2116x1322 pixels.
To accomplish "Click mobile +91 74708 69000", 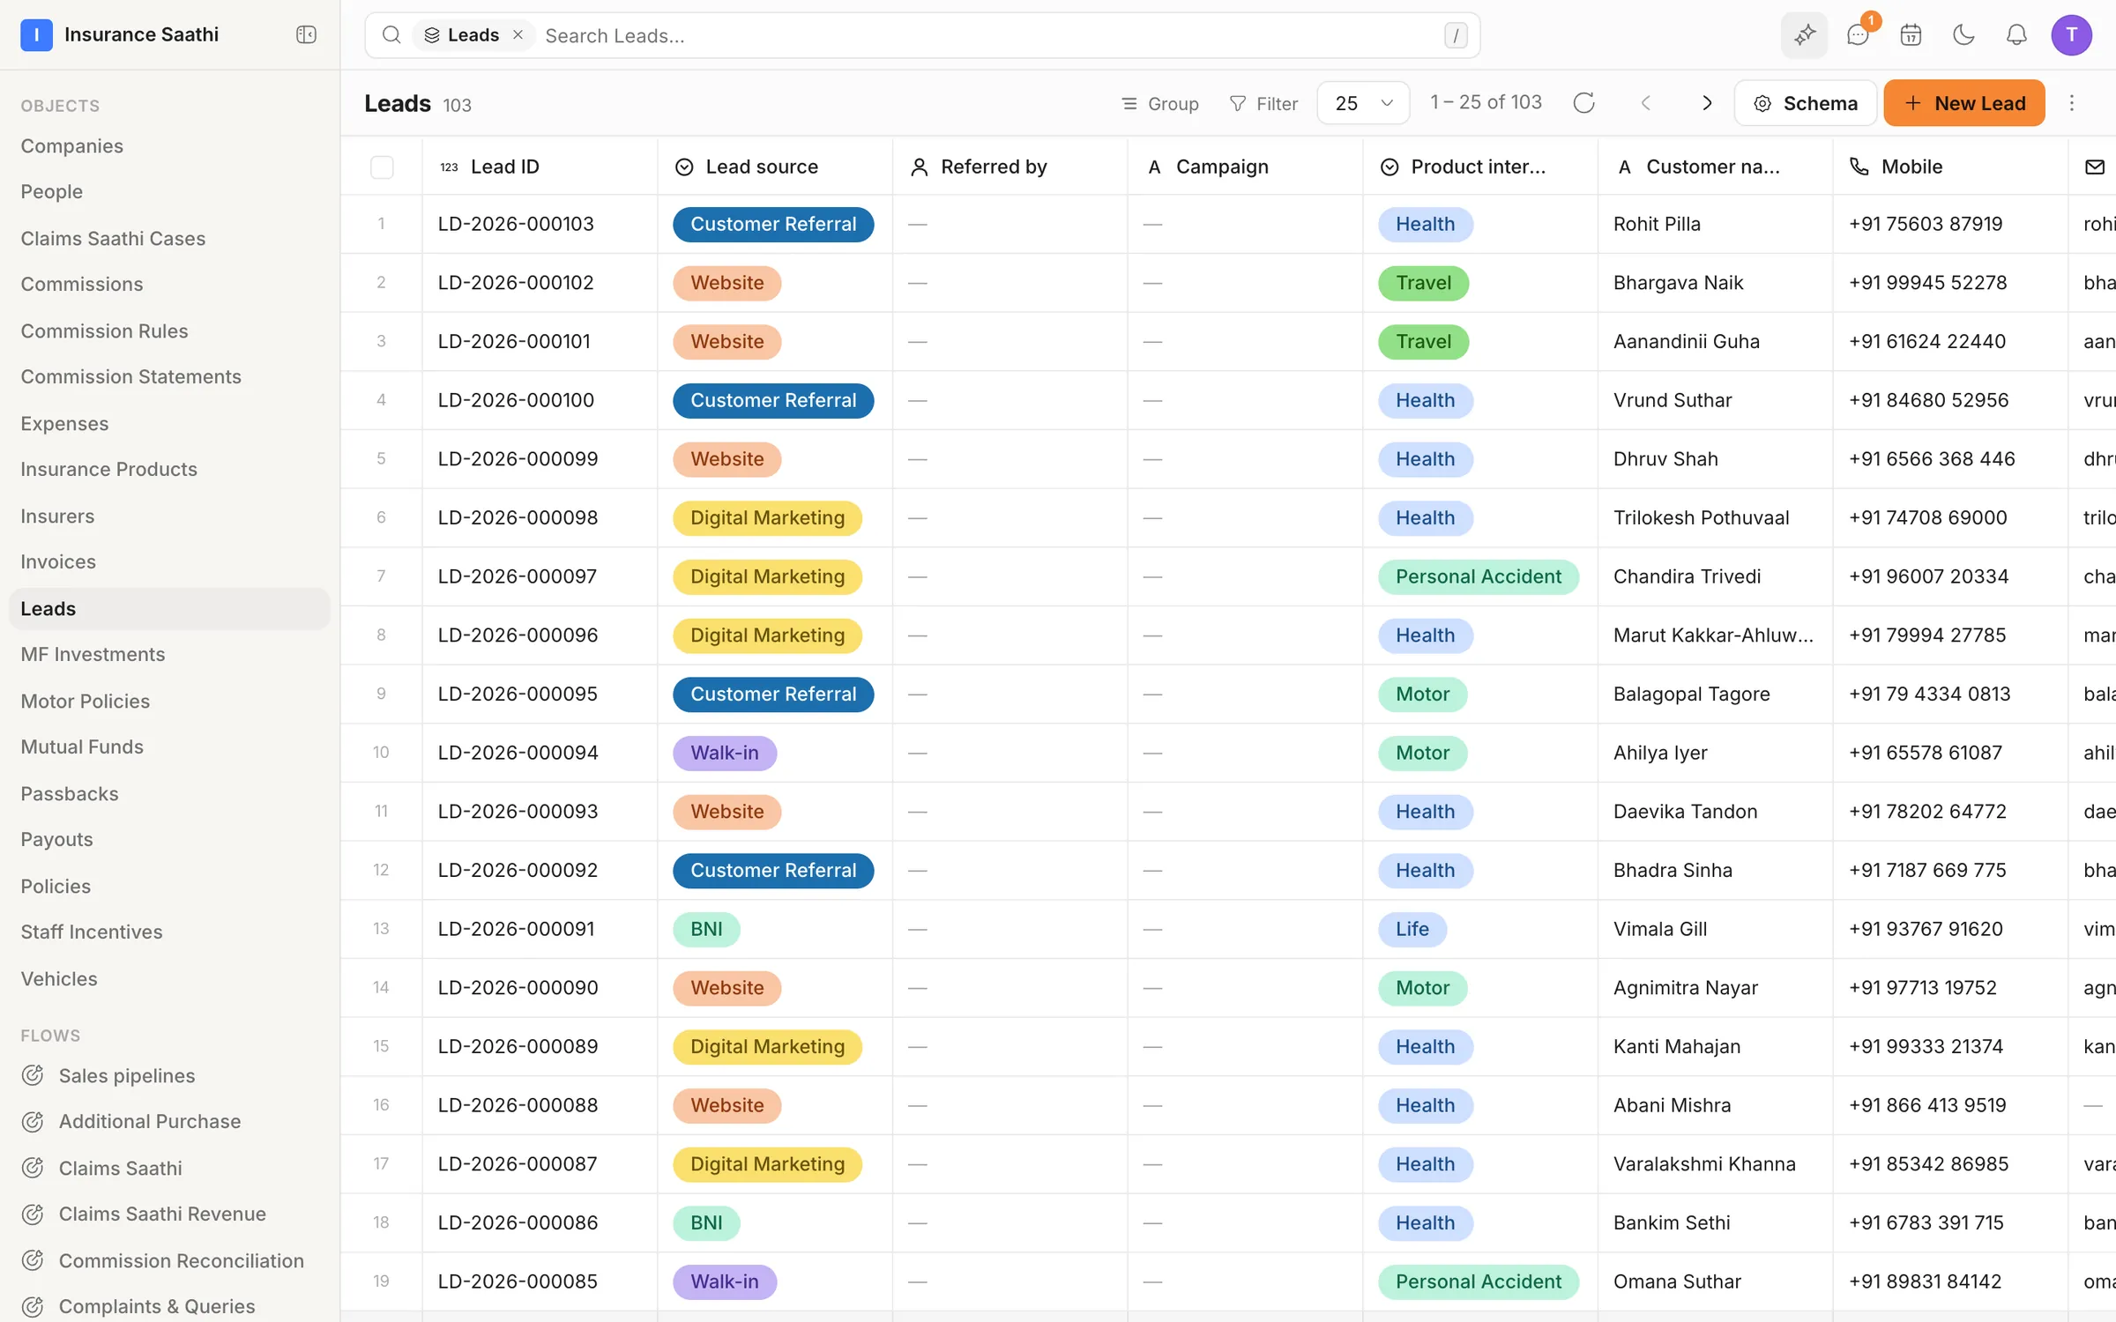I will [1928, 517].
